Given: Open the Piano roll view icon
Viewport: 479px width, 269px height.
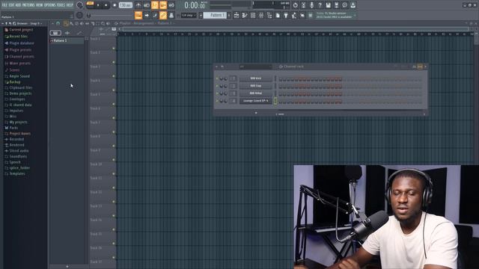Looking at the screenshot, I should click(x=245, y=15).
